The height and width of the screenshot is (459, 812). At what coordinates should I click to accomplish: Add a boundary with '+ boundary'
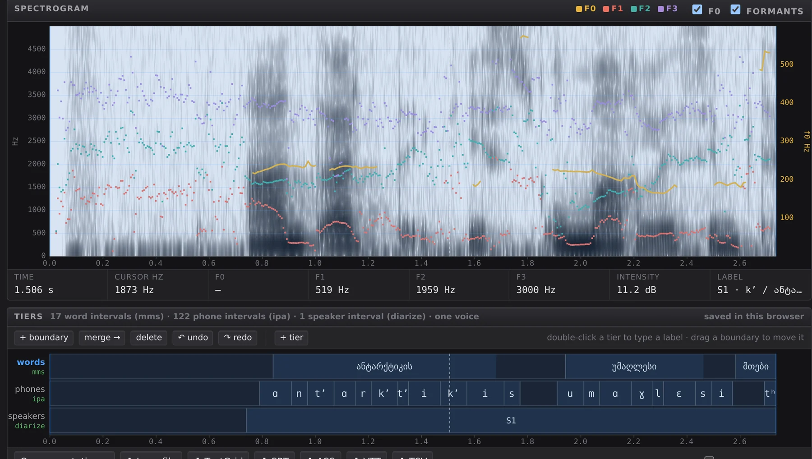[x=44, y=338]
